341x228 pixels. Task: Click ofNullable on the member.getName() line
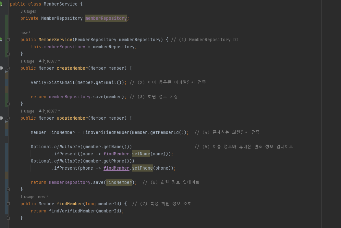(x=67, y=147)
